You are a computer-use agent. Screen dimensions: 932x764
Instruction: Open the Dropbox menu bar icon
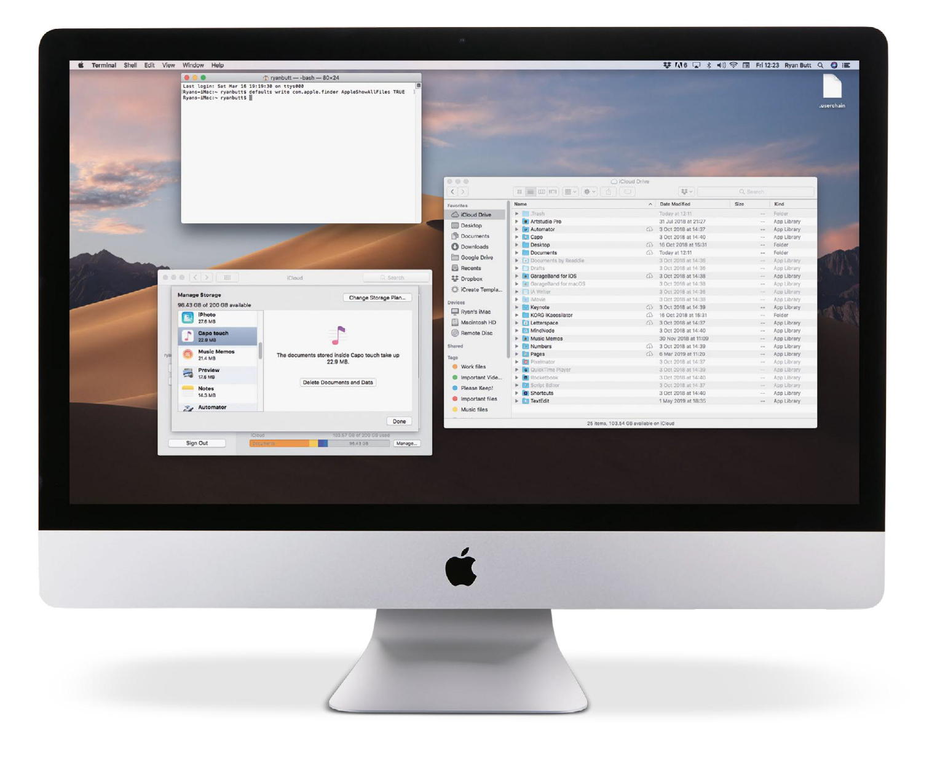pyautogui.click(x=666, y=65)
